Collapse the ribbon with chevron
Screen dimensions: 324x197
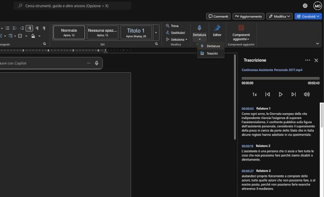pos(318,44)
